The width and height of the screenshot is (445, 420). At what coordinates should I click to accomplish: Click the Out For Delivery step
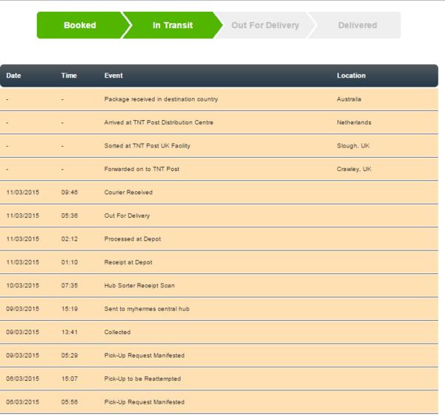click(x=265, y=25)
